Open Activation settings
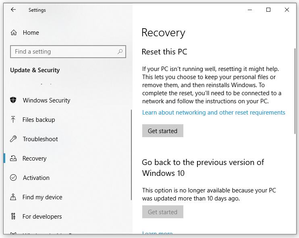The image size is (299, 238). tap(36, 177)
